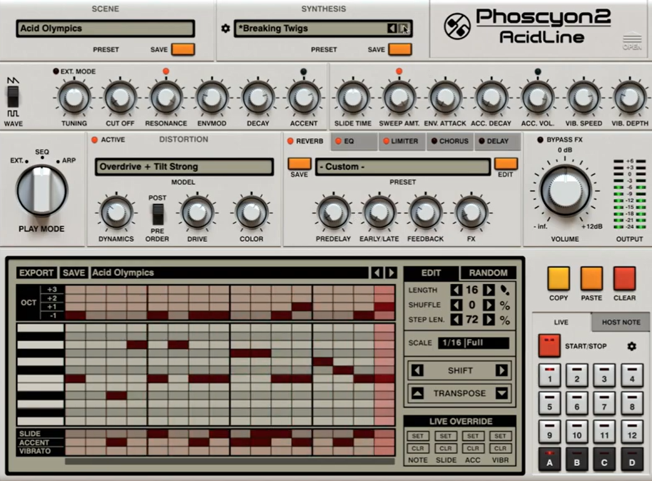Image resolution: width=652 pixels, height=481 pixels.
Task: Save the reverb FX preset
Action: click(300, 164)
